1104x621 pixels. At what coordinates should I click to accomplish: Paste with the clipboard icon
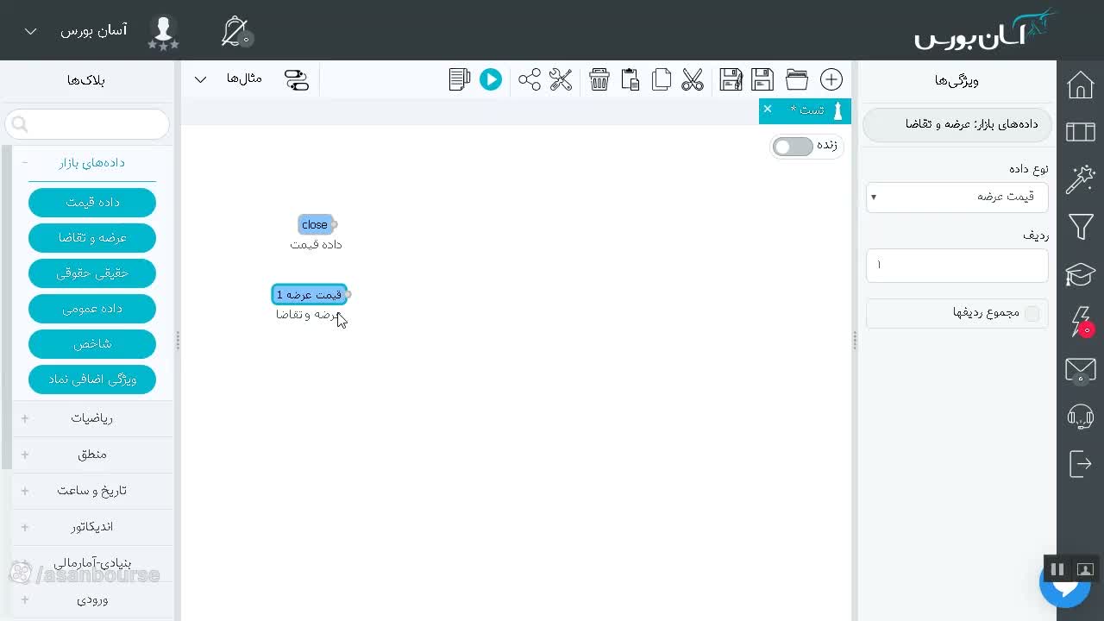click(630, 79)
